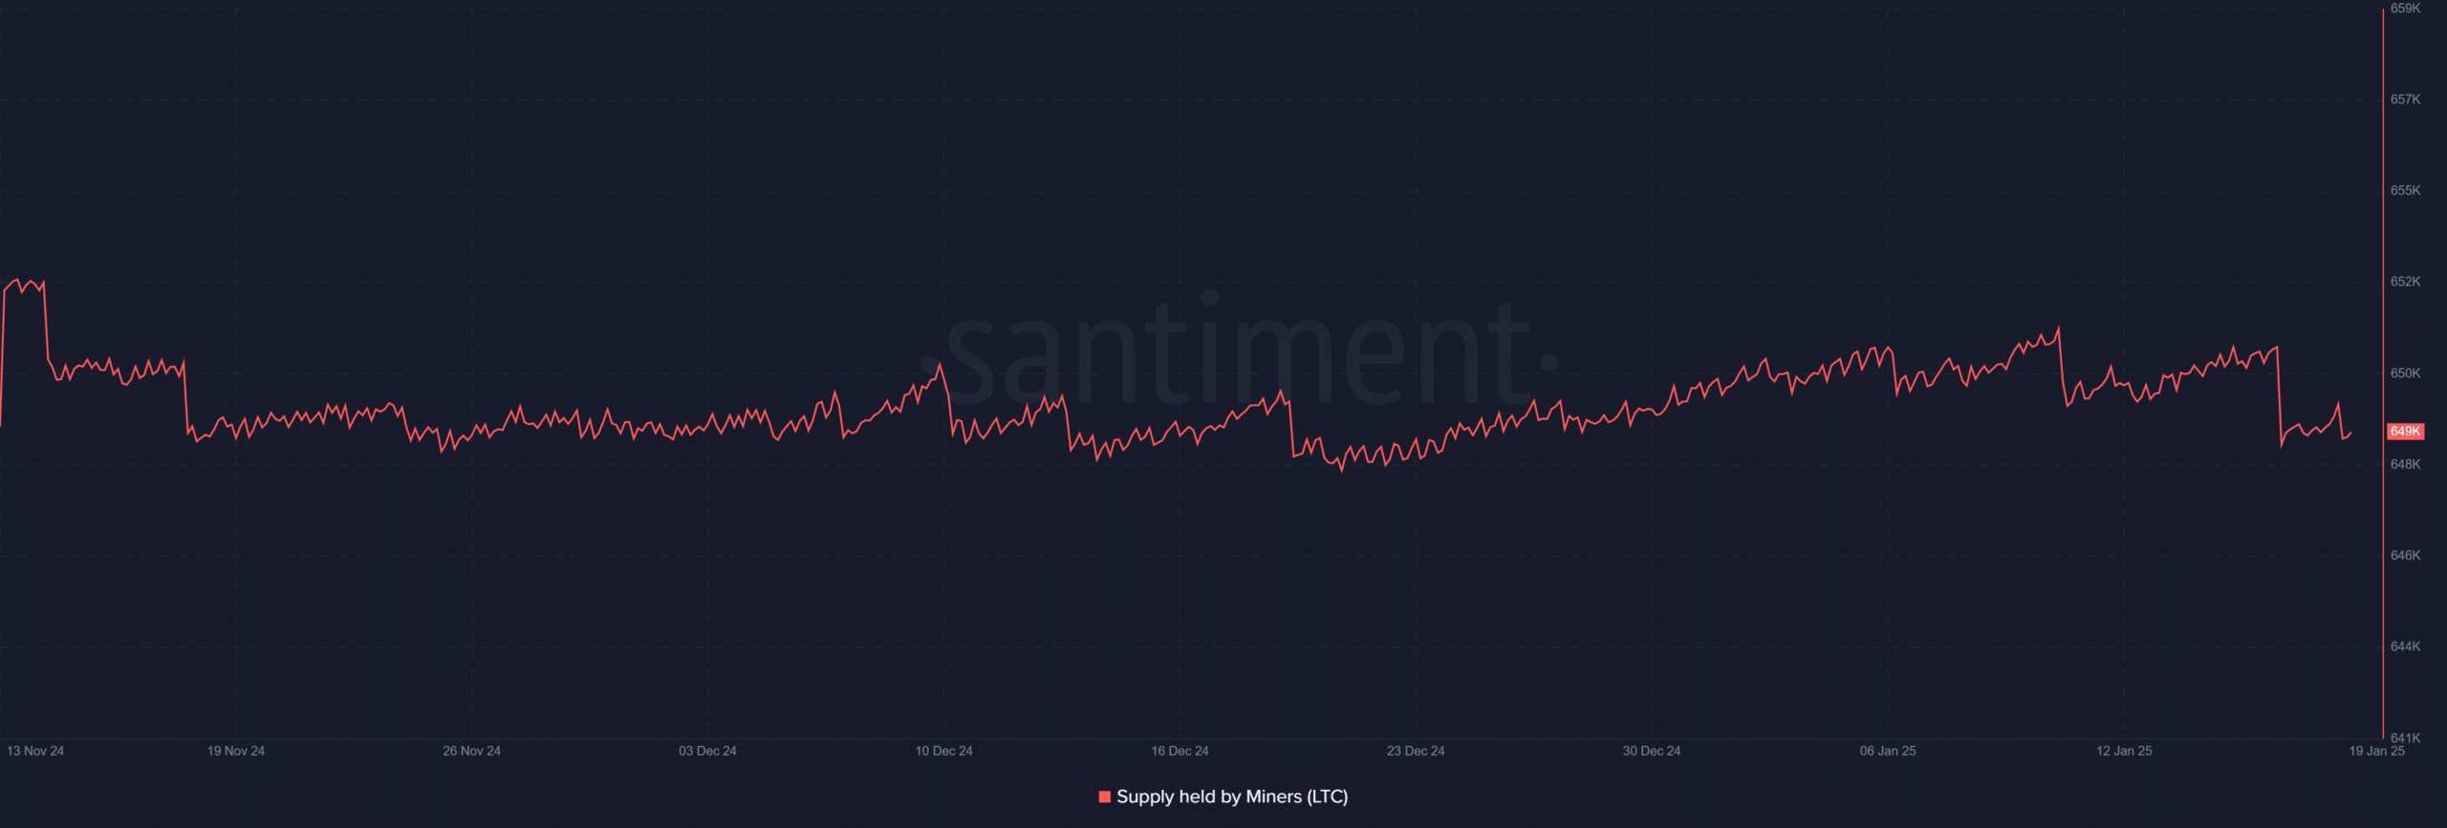Click the 648K y-axis label

pyautogui.click(x=2405, y=464)
